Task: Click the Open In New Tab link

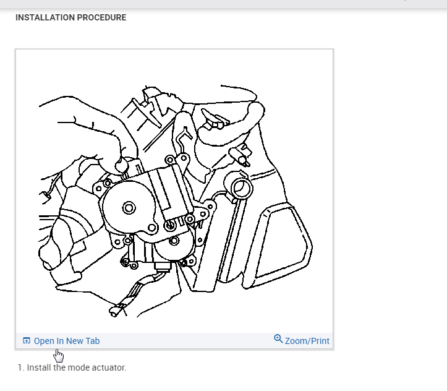Action: 67,341
